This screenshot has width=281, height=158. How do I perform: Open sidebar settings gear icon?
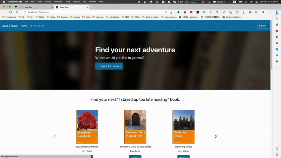(277, 154)
